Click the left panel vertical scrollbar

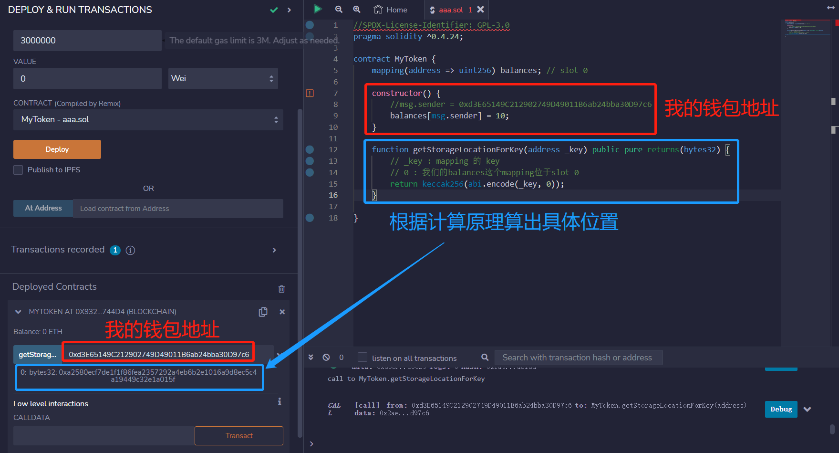[300, 272]
